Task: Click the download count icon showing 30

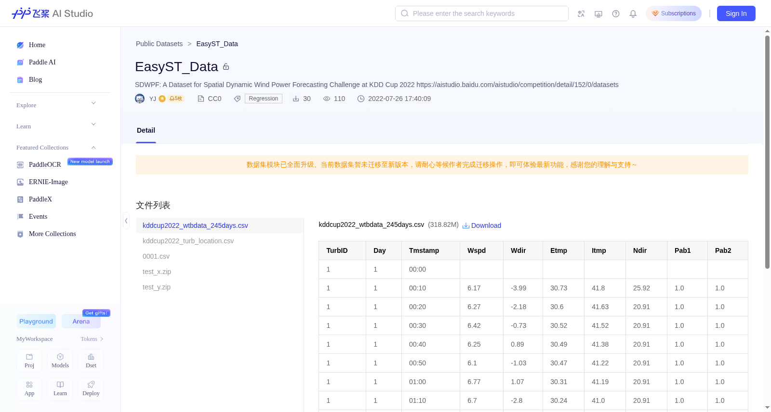Action: (296, 99)
